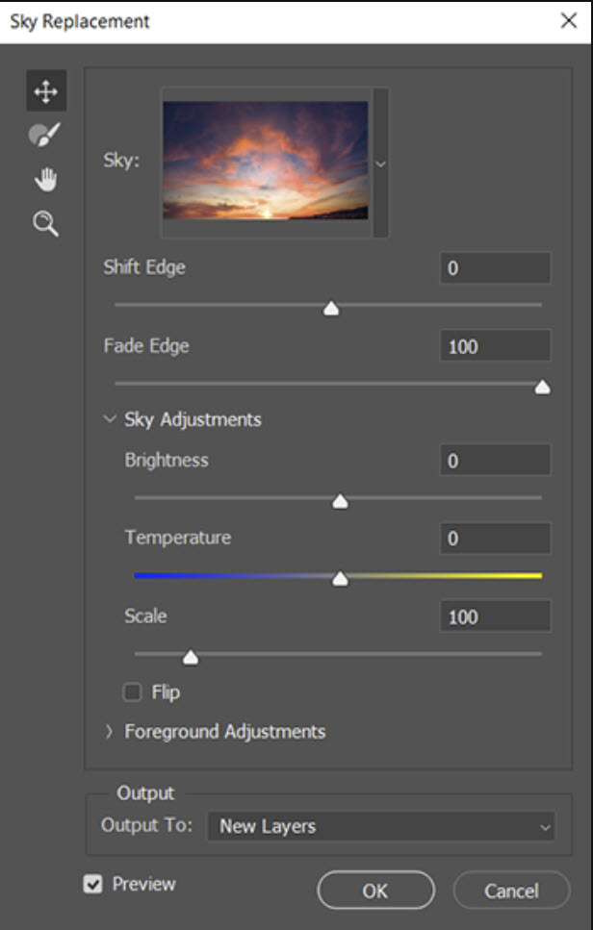Image resolution: width=593 pixels, height=930 pixels.
Task: Expand the Foreground Adjustments section
Action: pyautogui.click(x=110, y=732)
